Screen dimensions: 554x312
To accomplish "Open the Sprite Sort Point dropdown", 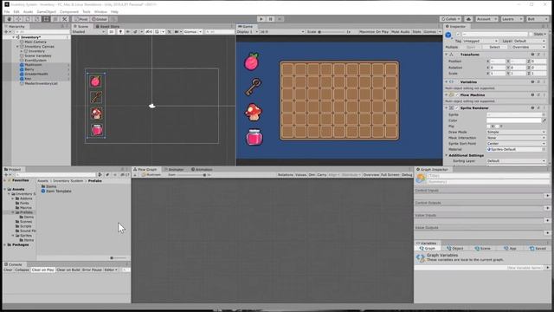I will 516,144.
